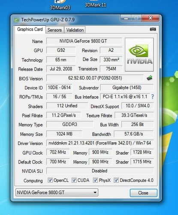
Task: Click the G92 GPU value
Action: pos(61,50)
